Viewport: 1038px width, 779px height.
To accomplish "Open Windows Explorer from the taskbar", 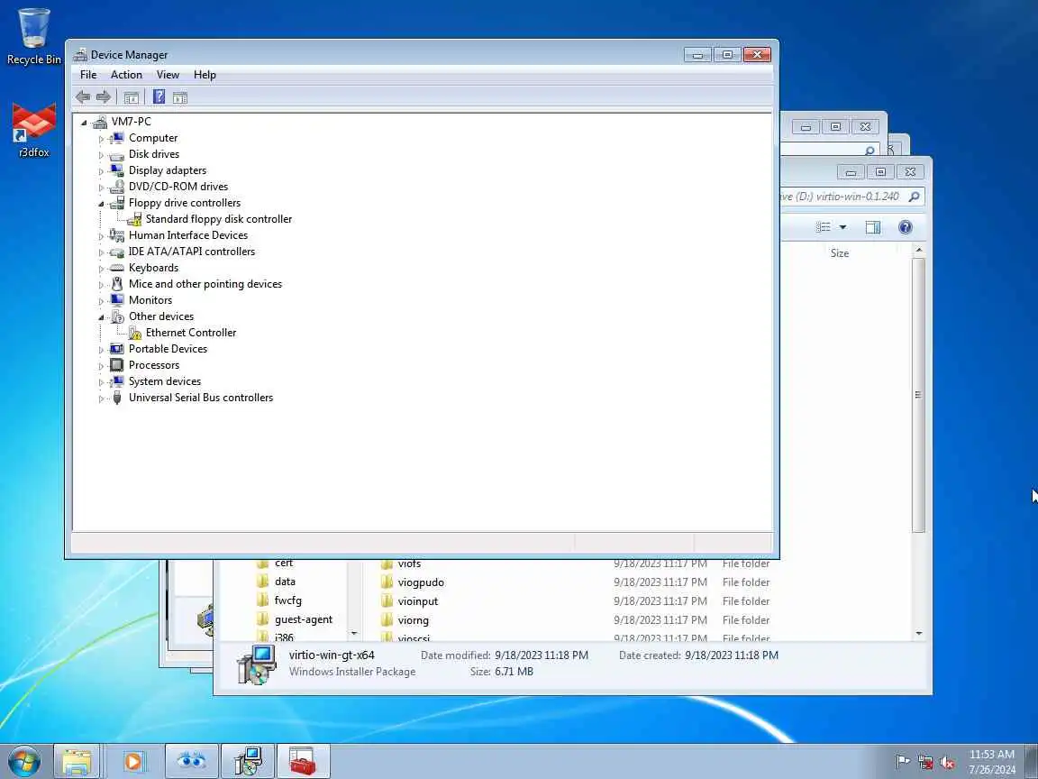I will pyautogui.click(x=77, y=762).
